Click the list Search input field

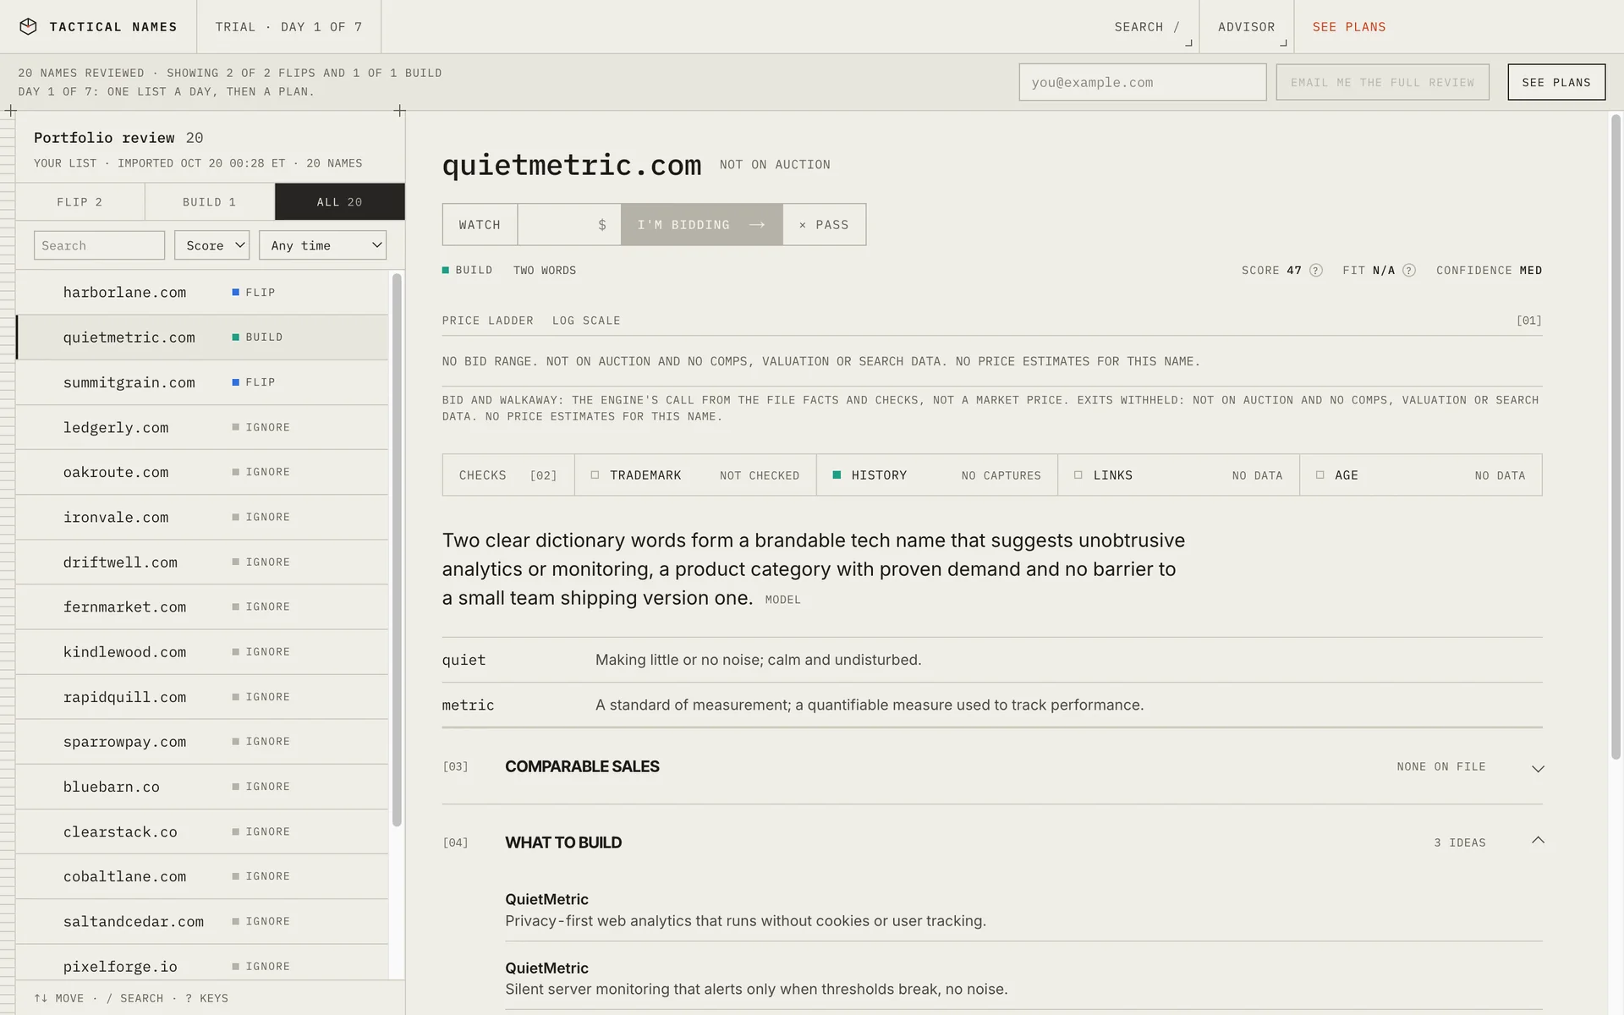point(99,245)
